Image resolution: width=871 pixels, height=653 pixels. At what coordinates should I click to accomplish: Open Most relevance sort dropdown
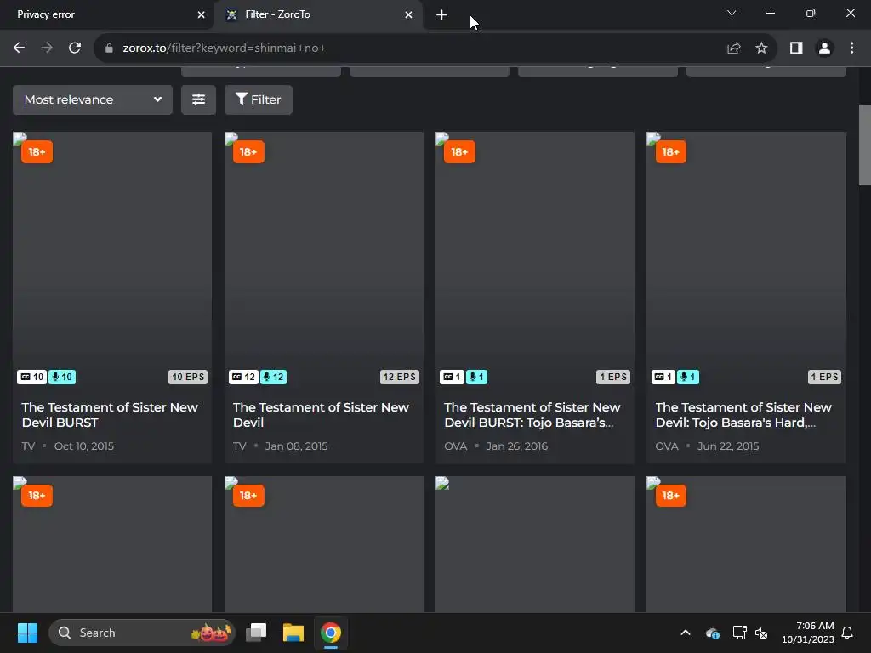tap(93, 100)
